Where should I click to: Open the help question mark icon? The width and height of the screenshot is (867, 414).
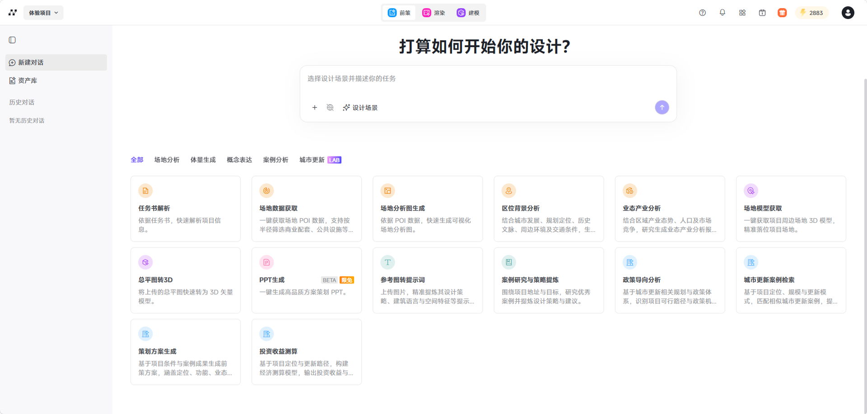click(x=702, y=13)
